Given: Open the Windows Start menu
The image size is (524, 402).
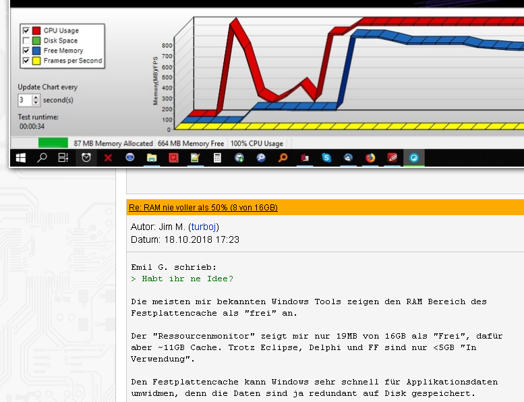Looking at the screenshot, I should click(x=21, y=158).
